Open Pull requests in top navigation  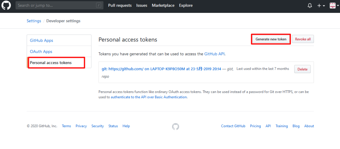click(x=120, y=5)
